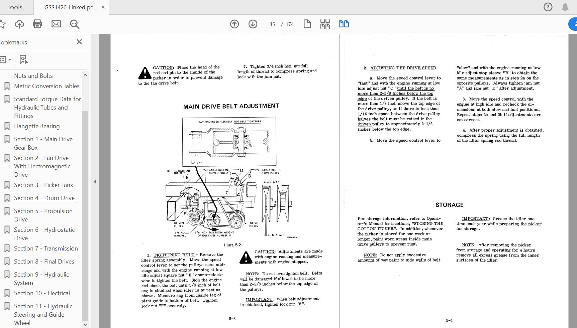Click the bookmarks scrollbar up arrow

[x=85, y=75]
